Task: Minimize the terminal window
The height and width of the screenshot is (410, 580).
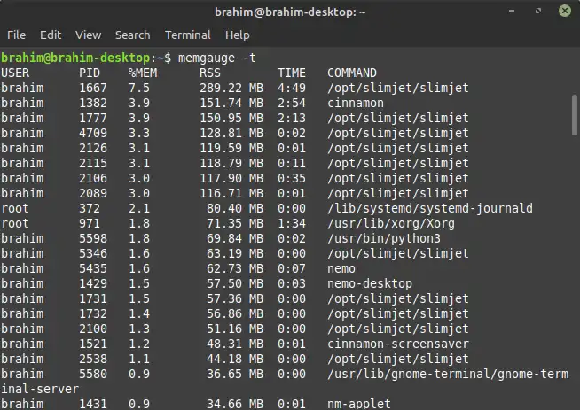Action: (512, 12)
